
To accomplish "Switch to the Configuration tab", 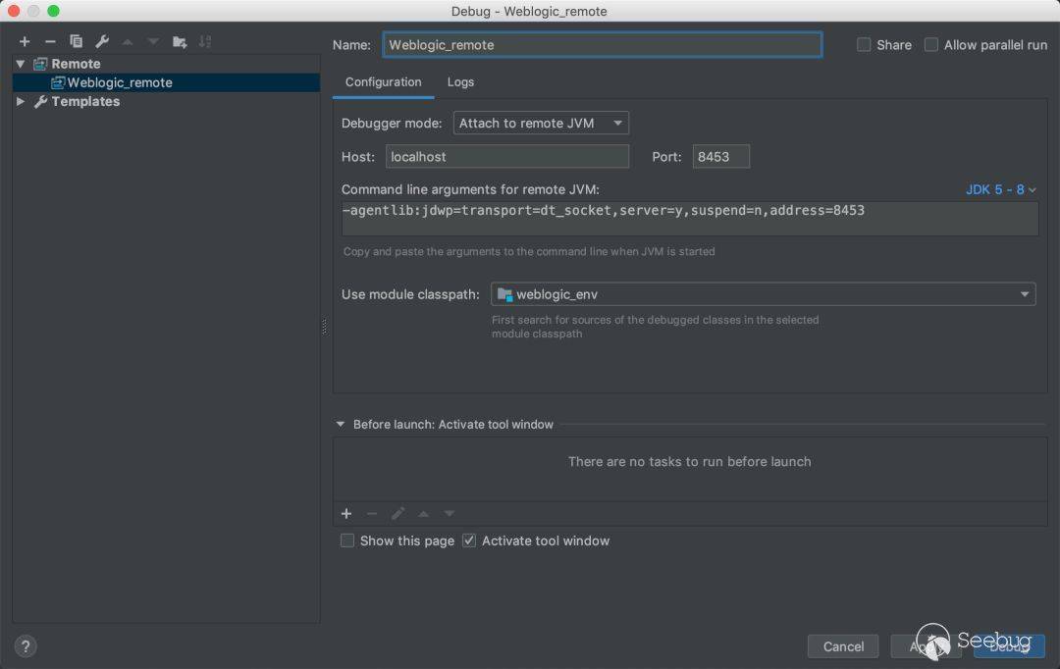I will [384, 81].
